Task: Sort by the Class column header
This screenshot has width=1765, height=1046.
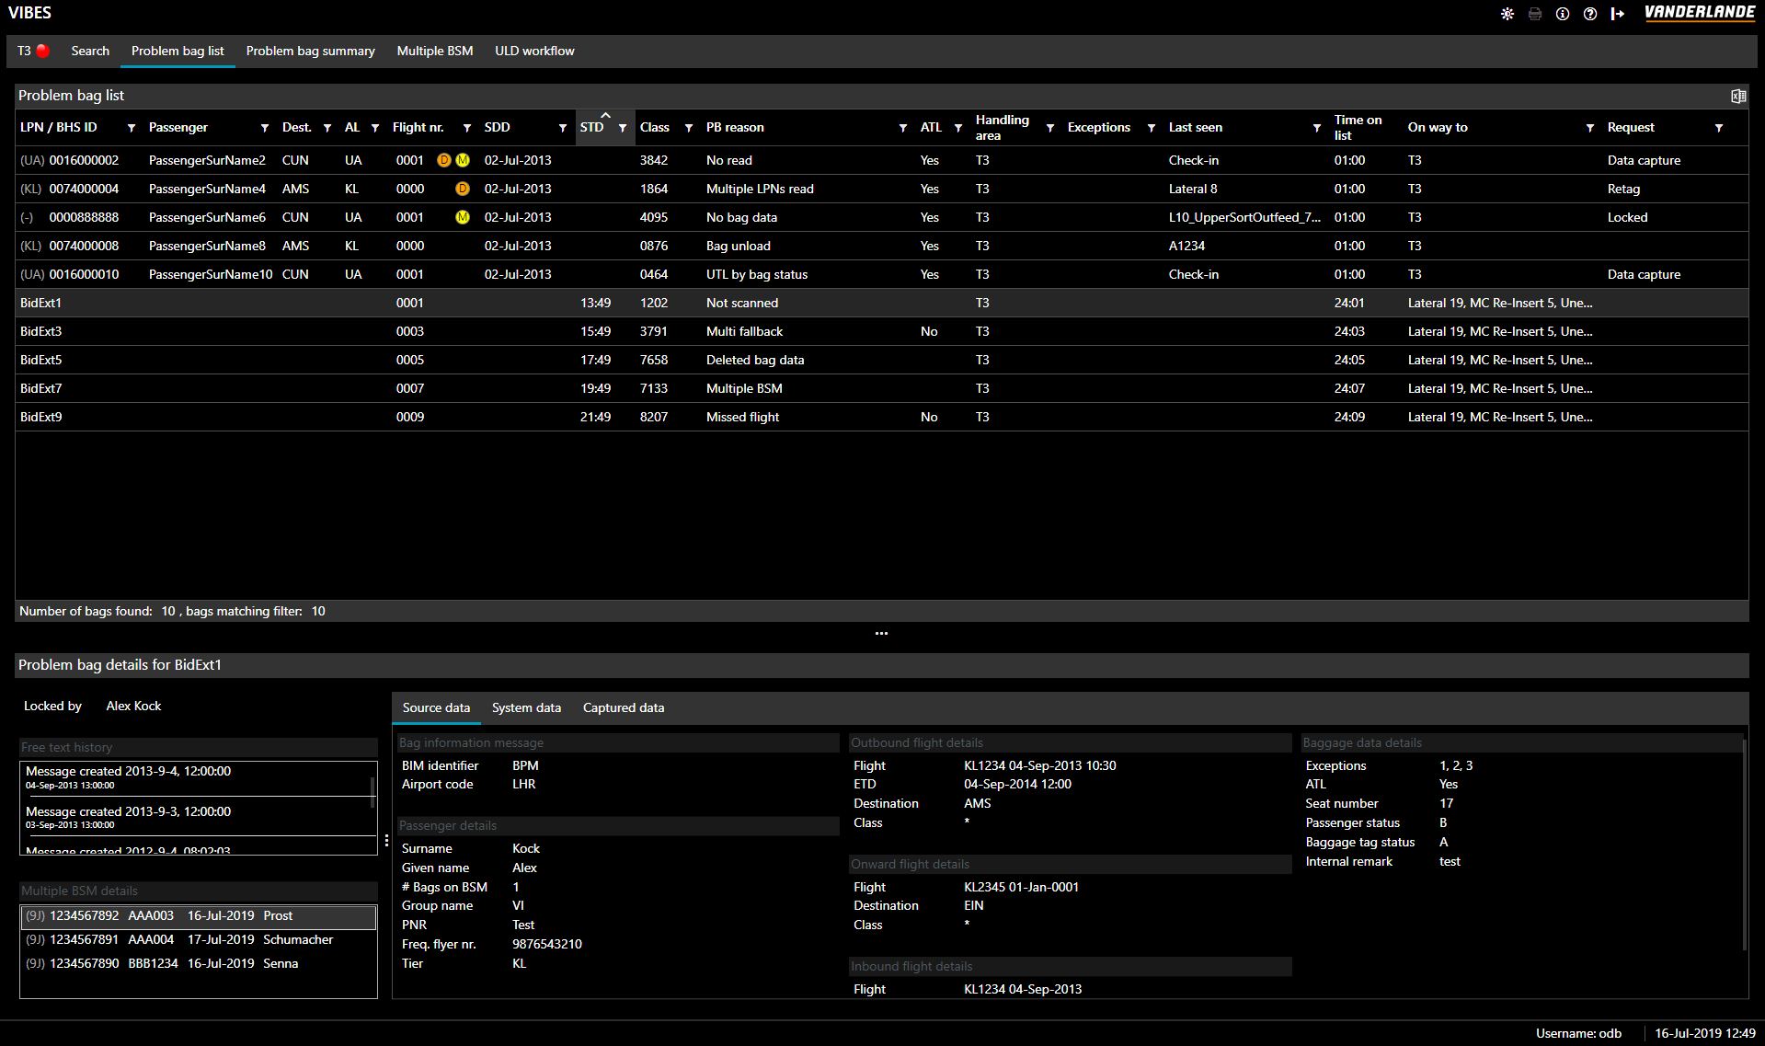Action: point(655,127)
